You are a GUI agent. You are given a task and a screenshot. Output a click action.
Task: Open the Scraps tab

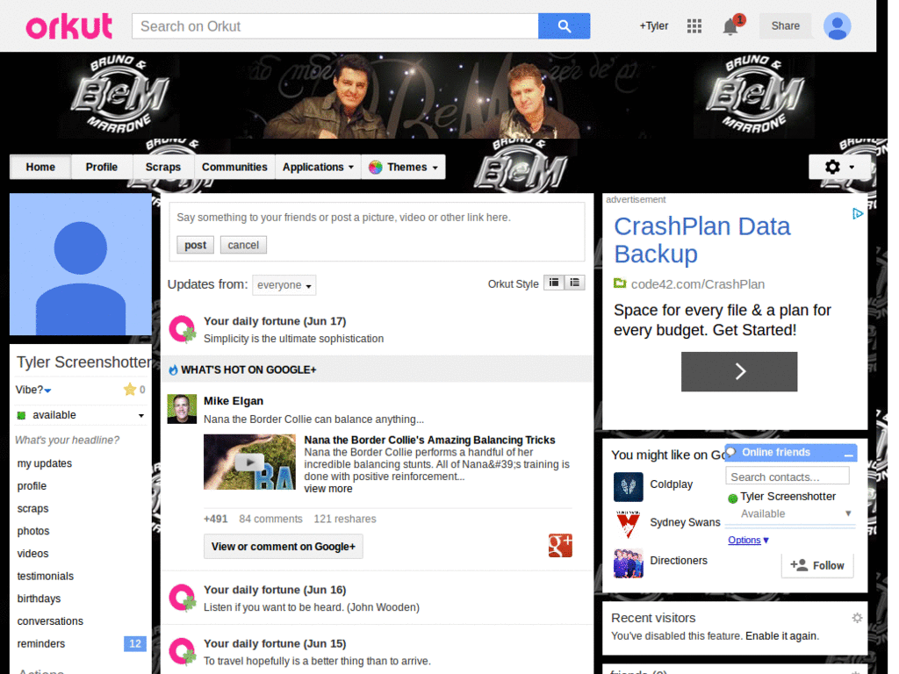click(162, 168)
